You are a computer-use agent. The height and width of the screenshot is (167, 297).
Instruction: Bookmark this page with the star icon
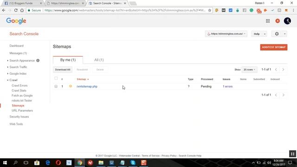coord(209,10)
